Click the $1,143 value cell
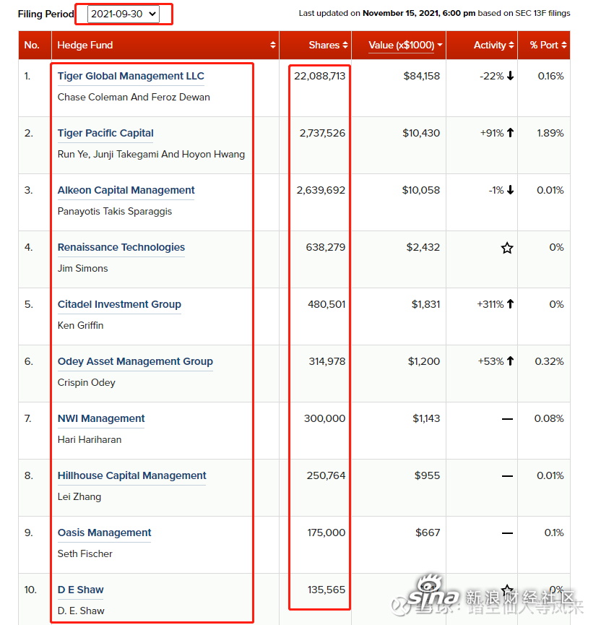The image size is (601, 625). (426, 418)
